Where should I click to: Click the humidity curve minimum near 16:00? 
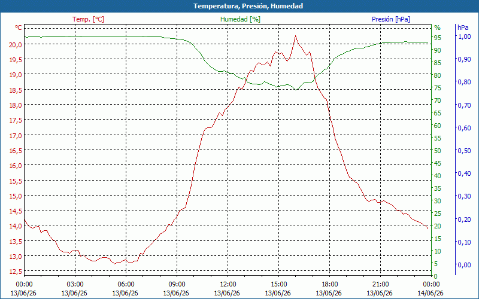[296, 90]
